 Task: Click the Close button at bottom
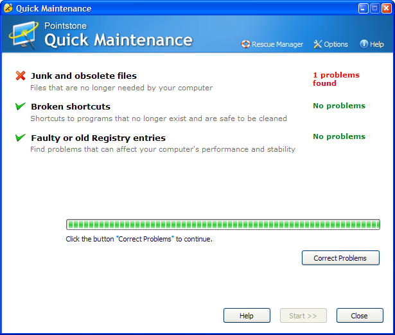click(360, 316)
